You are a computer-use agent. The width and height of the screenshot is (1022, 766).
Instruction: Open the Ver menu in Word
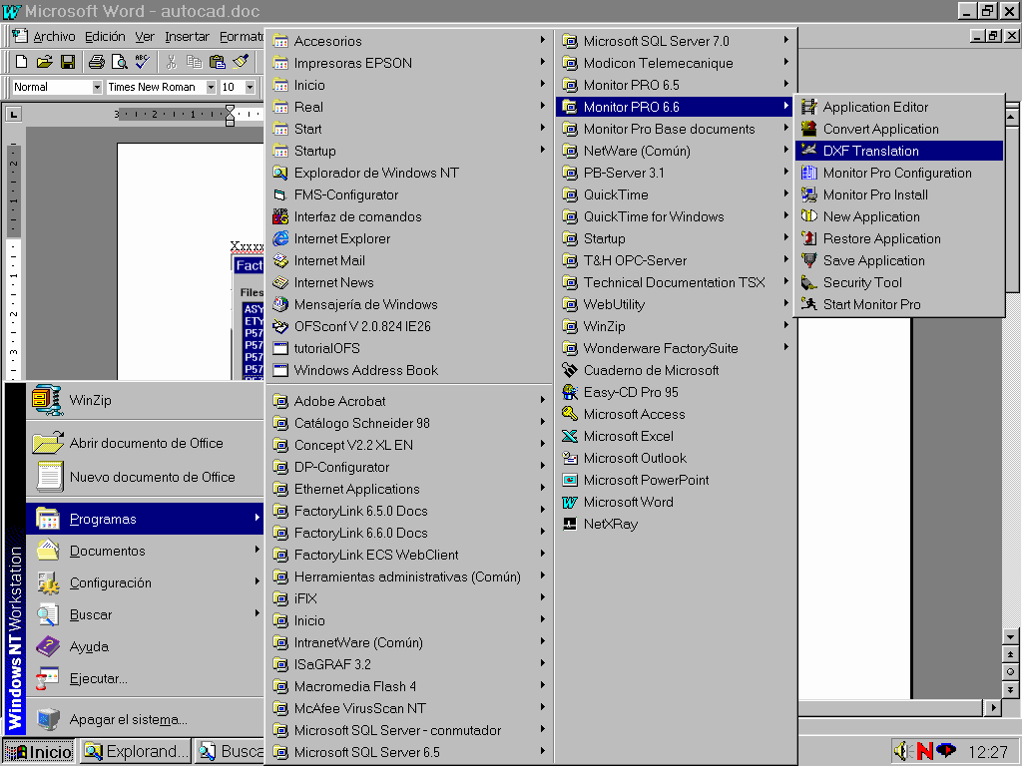pos(145,37)
